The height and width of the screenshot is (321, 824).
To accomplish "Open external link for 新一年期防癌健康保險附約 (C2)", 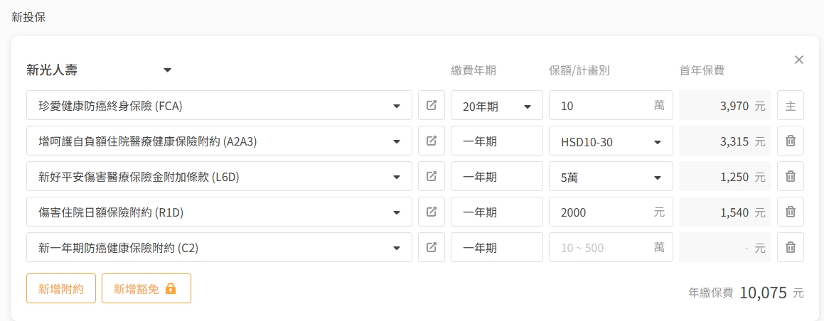I will pyautogui.click(x=432, y=247).
